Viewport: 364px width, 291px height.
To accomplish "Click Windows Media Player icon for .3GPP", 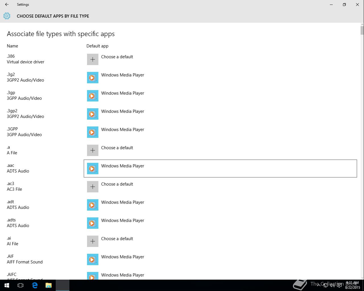I will [93, 132].
